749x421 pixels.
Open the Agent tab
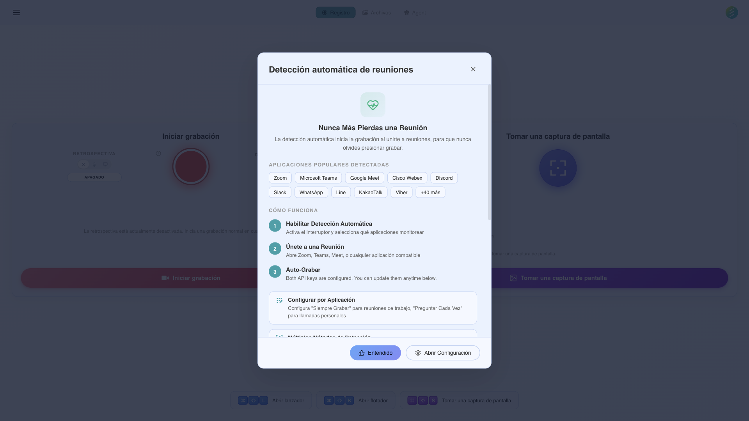415,12
